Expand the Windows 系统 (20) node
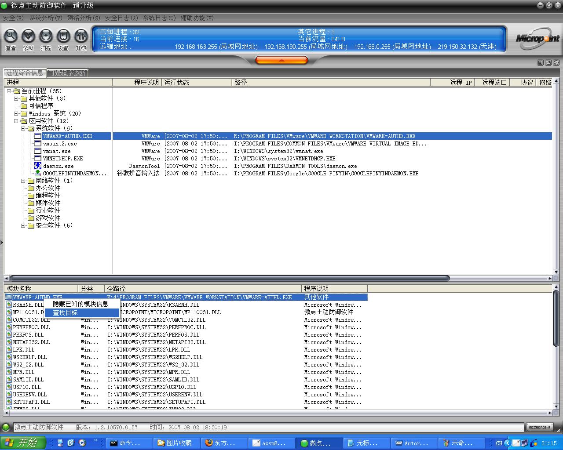The image size is (563, 450). (x=16, y=113)
